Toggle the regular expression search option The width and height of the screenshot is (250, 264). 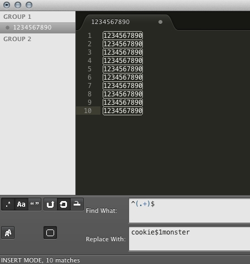pyautogui.click(x=8, y=204)
